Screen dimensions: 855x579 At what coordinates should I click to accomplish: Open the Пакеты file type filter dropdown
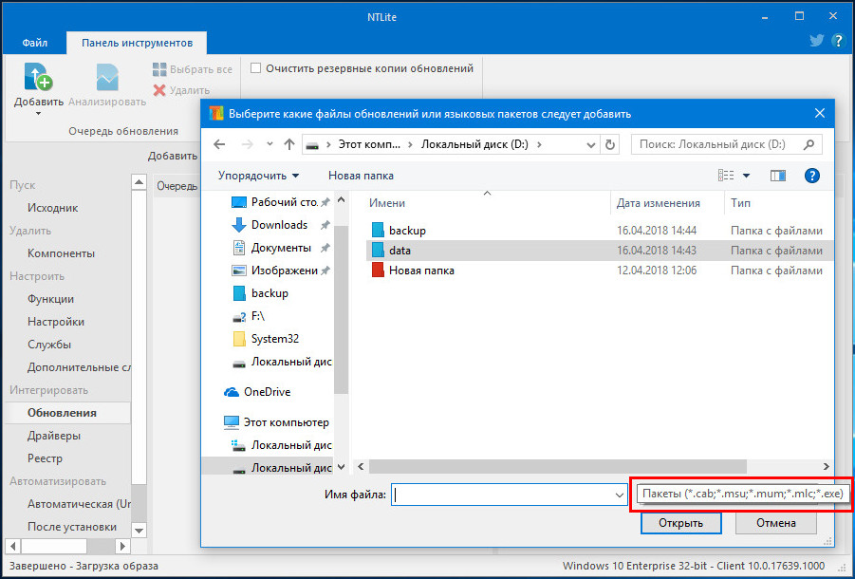pyautogui.click(x=743, y=494)
